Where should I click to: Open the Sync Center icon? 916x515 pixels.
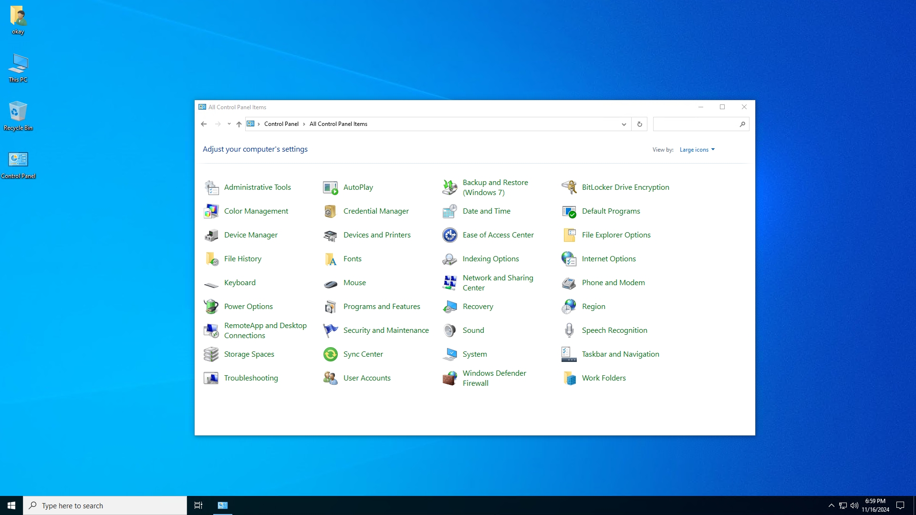click(x=330, y=354)
